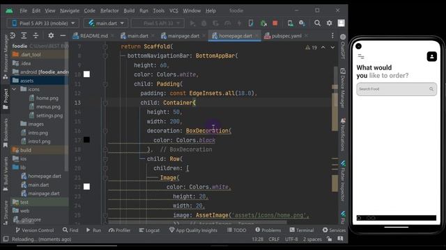Open the Refactor menu
This screenshot has height=250, width=446.
(109, 10)
